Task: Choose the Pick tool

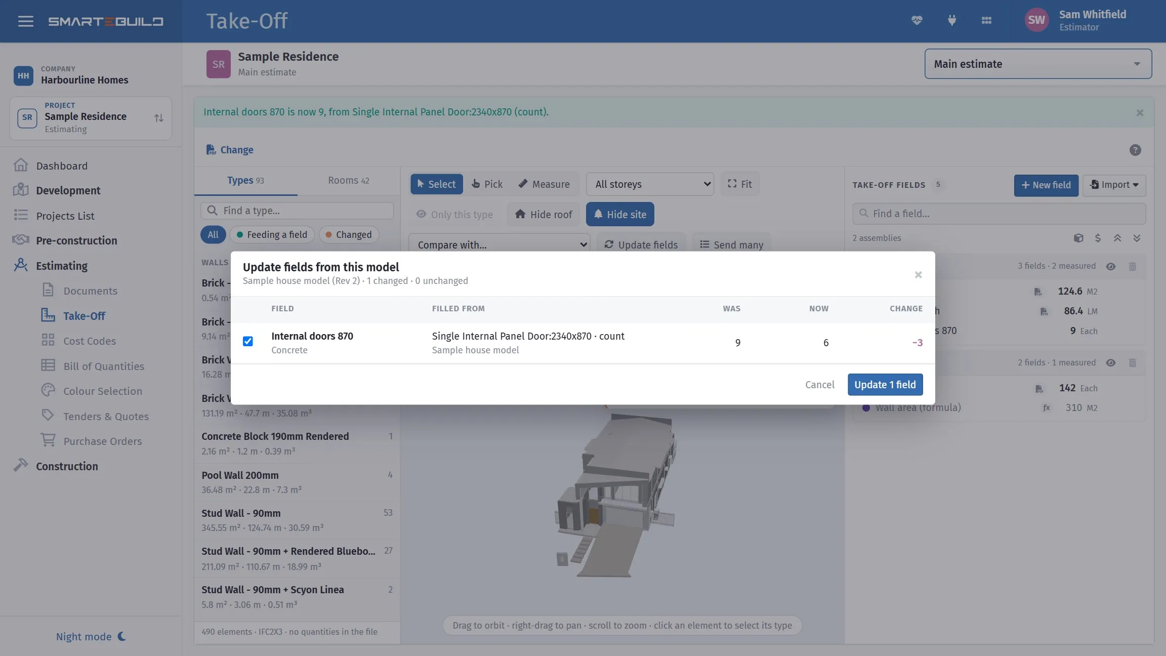Action: coord(487,184)
